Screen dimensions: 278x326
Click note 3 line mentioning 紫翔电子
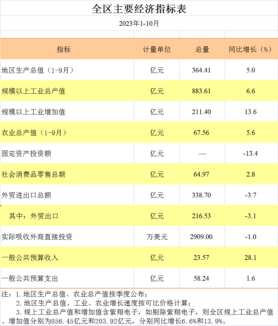coord(145,312)
